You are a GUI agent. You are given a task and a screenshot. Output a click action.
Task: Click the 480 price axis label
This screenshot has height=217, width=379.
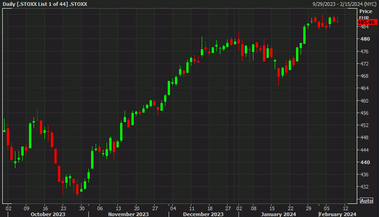click(365, 39)
